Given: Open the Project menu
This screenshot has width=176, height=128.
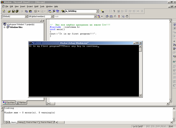Looking at the screenshot, I should (30, 6).
